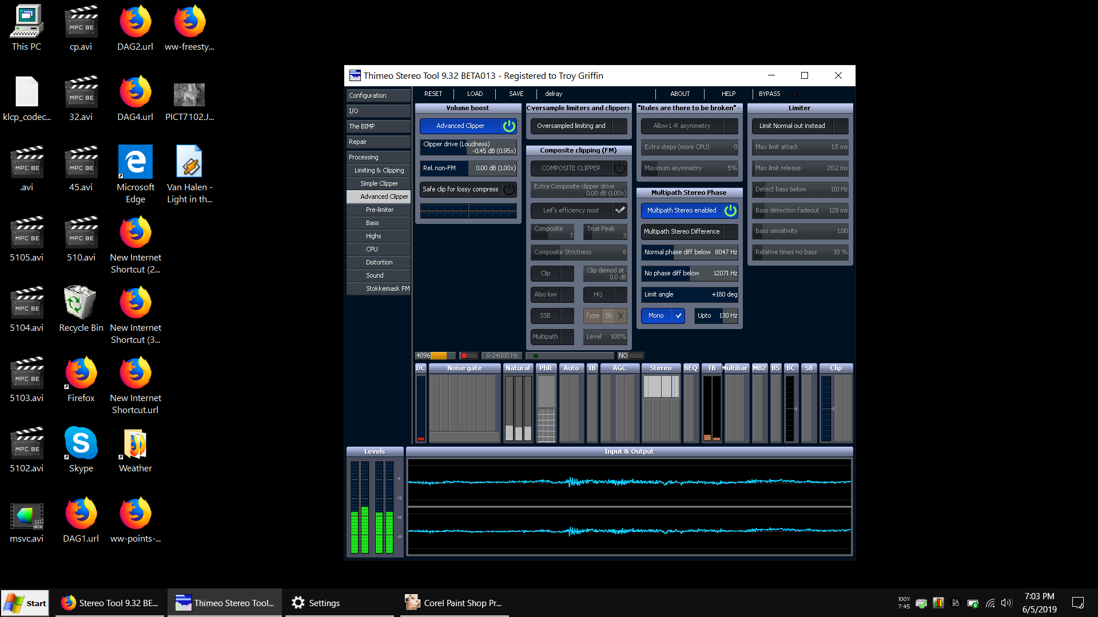The width and height of the screenshot is (1098, 617).
Task: Launch Firefox from the desktop shortcut
Action: coord(81,379)
